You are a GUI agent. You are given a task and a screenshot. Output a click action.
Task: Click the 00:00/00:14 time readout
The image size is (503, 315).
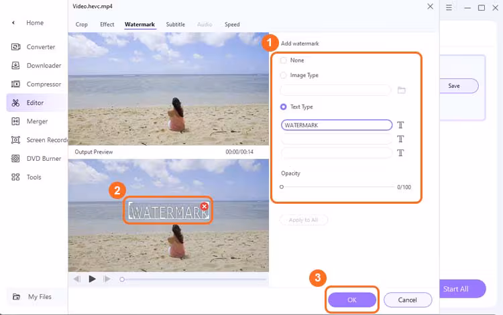239,152
